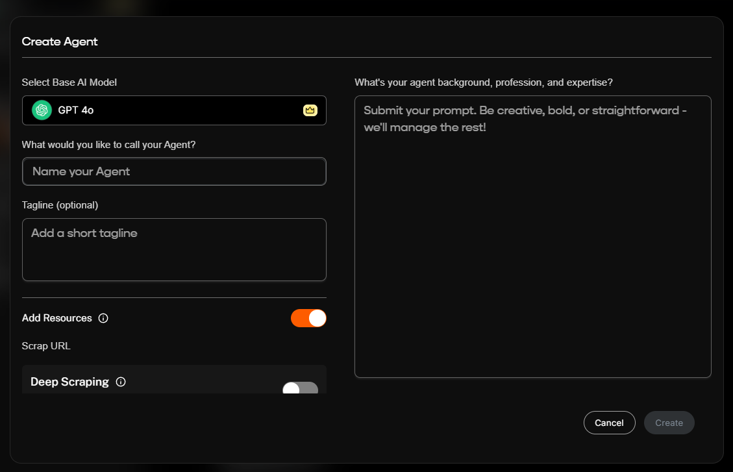The image size is (733, 472).
Task: Focus the Name your Agent field
Action: [174, 171]
